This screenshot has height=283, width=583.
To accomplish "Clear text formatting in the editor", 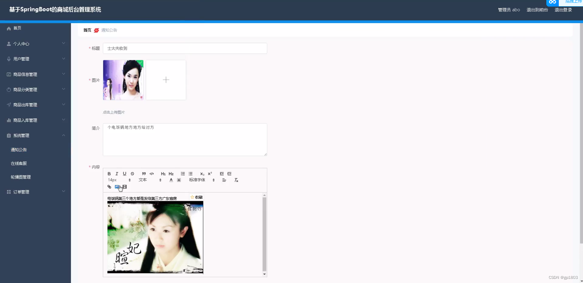I will click(x=236, y=180).
